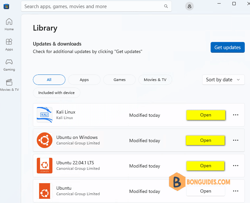Click the Library page heading

(x=45, y=28)
